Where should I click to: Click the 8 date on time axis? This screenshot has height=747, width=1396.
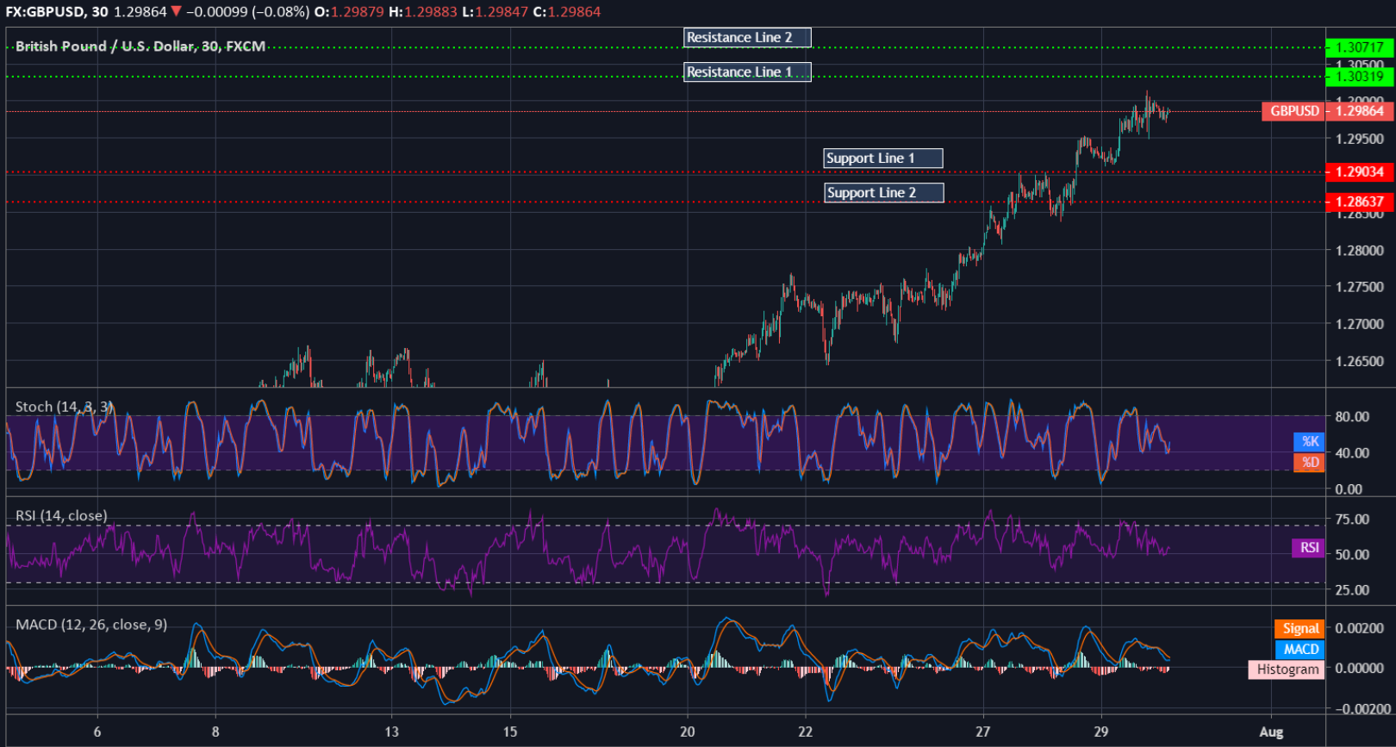tap(215, 731)
